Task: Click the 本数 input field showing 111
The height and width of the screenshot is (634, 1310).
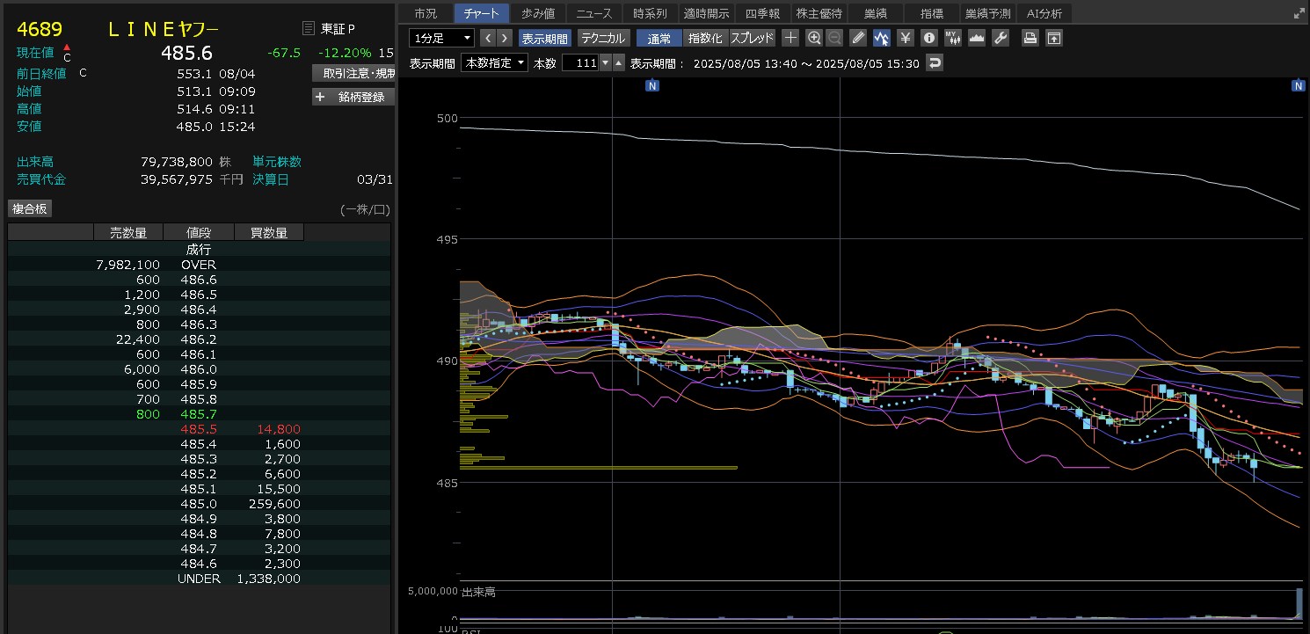Action: click(579, 62)
